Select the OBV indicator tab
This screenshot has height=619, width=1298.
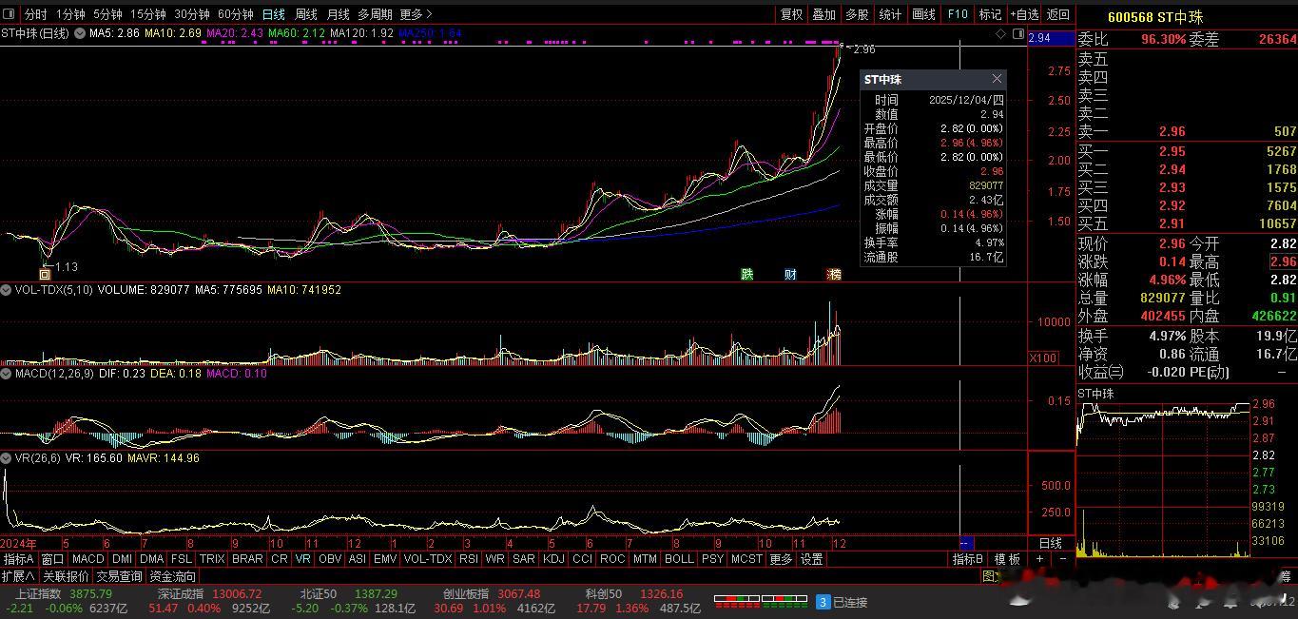pyautogui.click(x=330, y=559)
